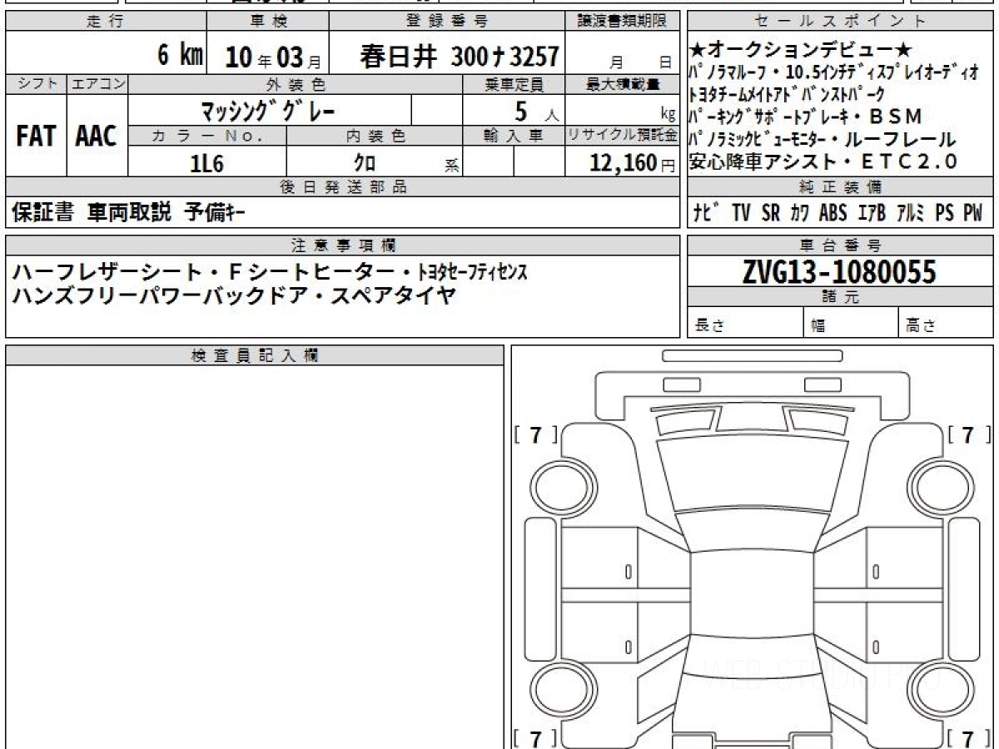
Task: Click the 車検 inspection header
Action: pyautogui.click(x=267, y=22)
